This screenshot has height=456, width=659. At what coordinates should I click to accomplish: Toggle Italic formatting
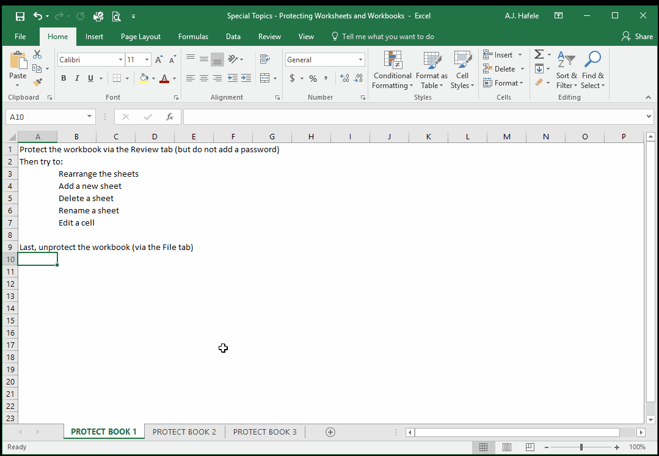77,78
